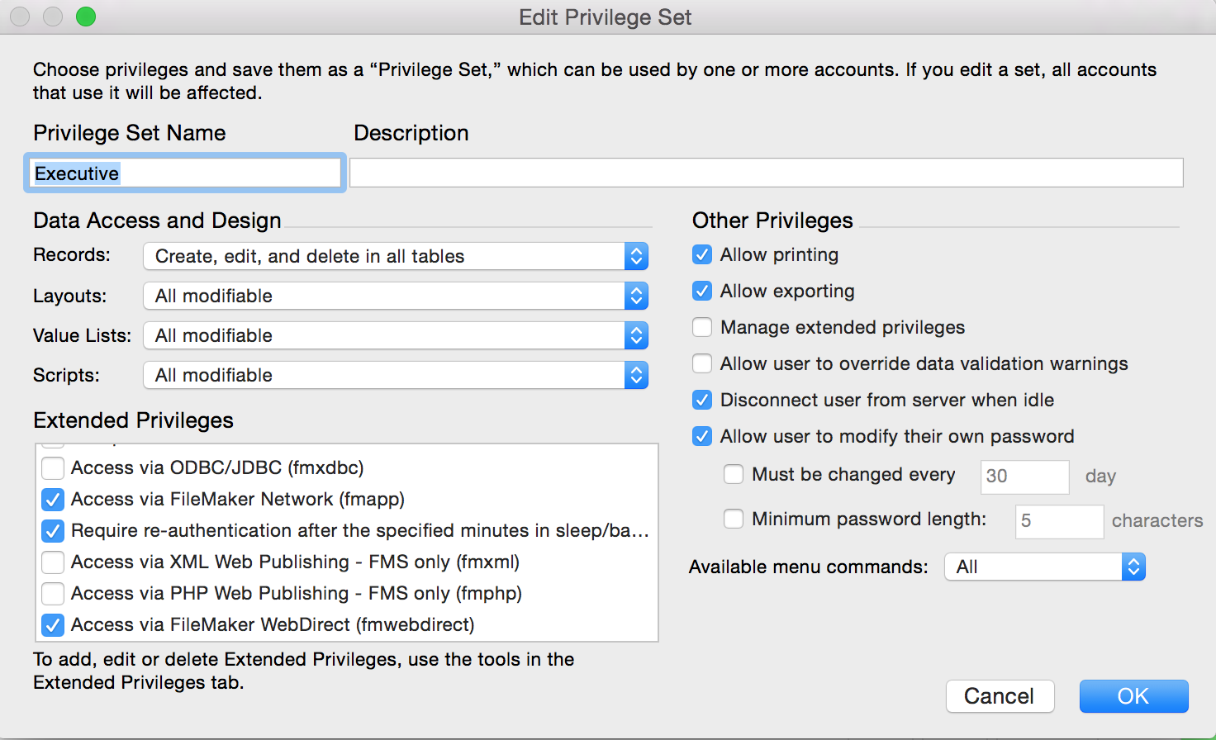Open the Value Lists dropdown
The height and width of the screenshot is (740, 1216).
396,335
